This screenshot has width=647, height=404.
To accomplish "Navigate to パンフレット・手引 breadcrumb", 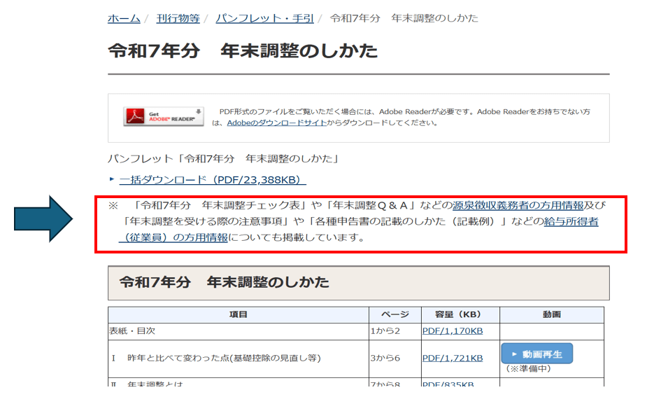I will click(x=264, y=18).
